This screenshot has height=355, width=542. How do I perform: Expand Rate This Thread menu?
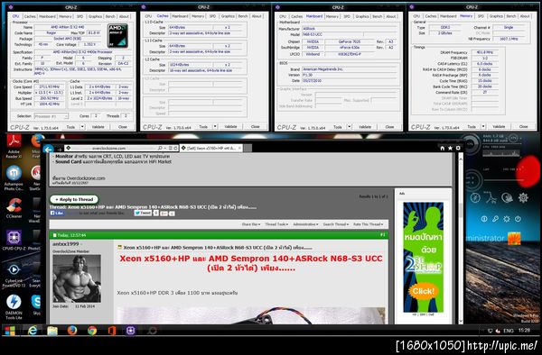369,224
